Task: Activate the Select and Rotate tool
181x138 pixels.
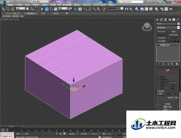Action: [51, 9]
